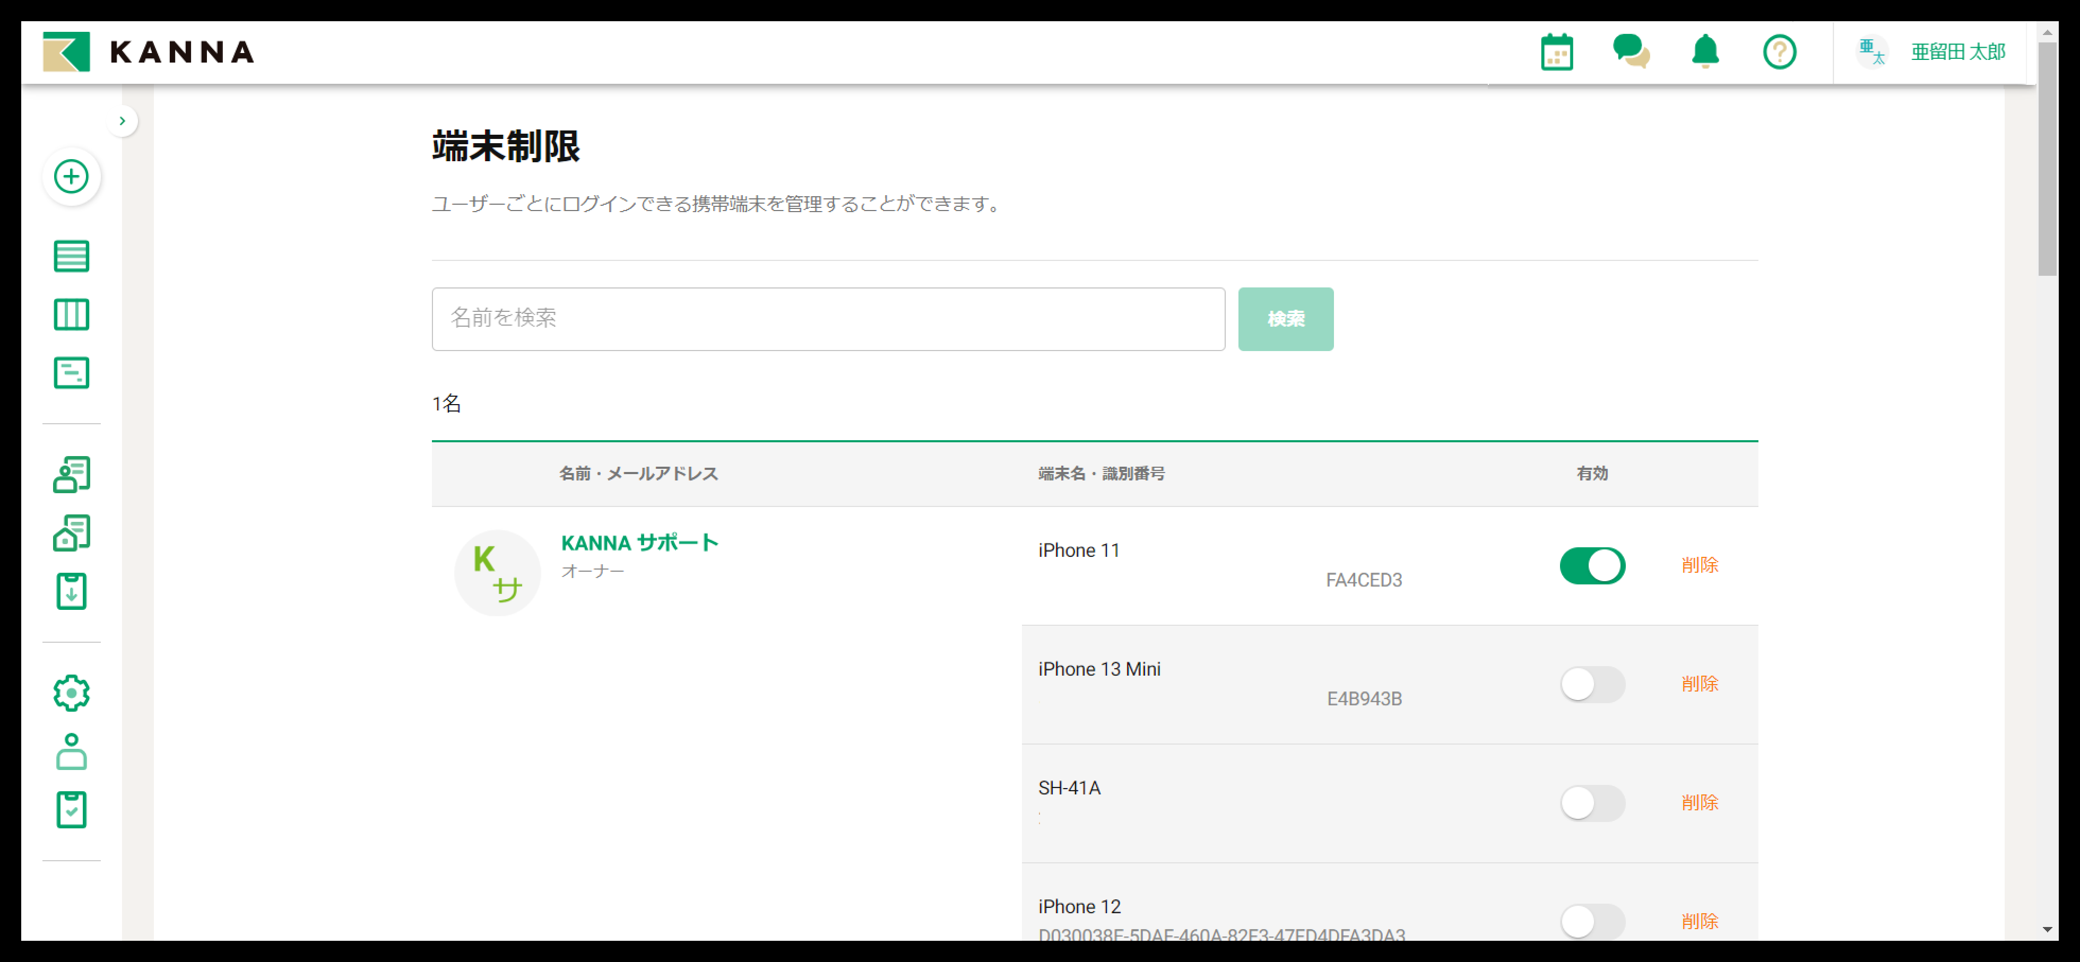
Task: Open the chat messages icon
Action: [1632, 51]
